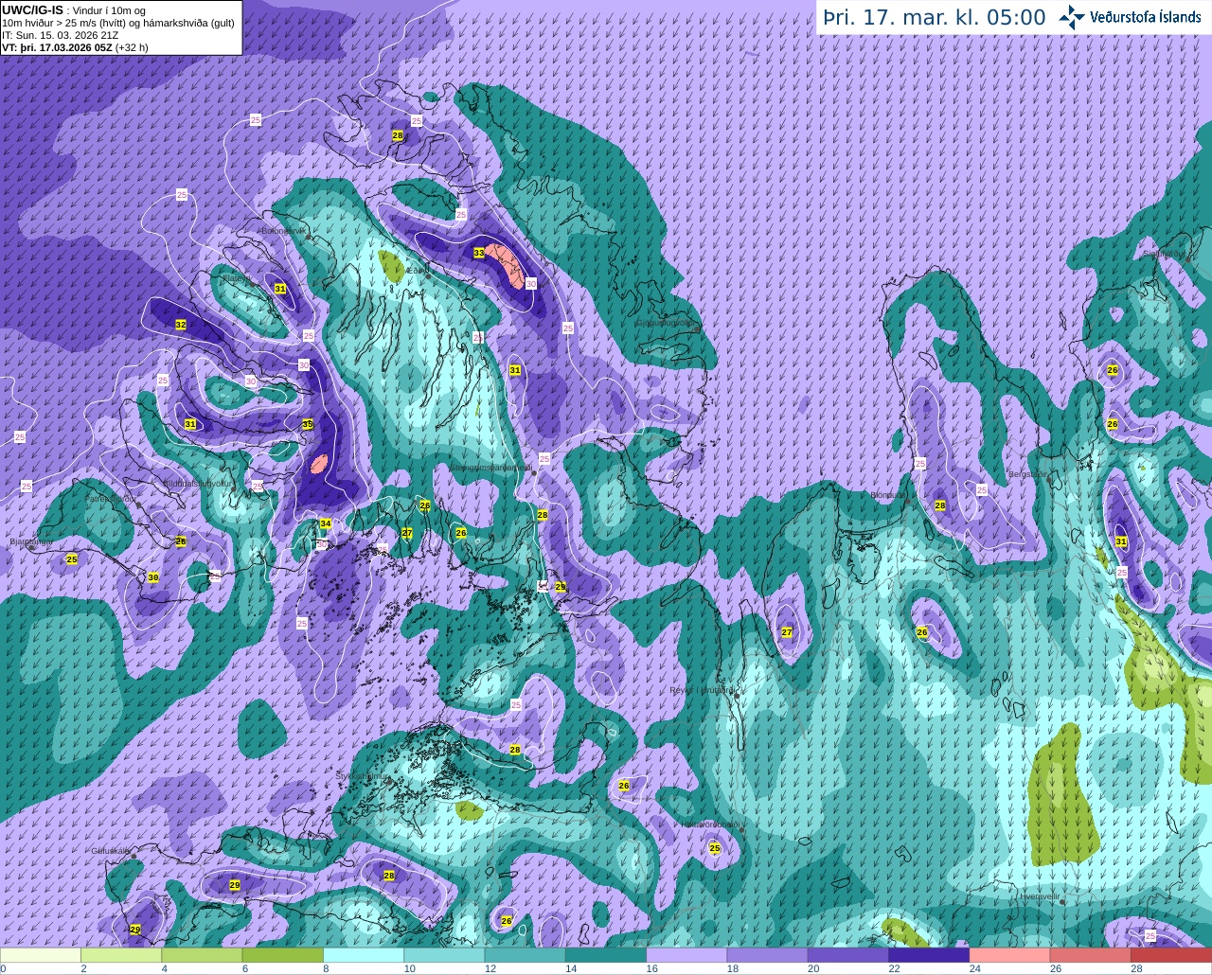
Task: Click the Hveravellir station label
Action: pos(1039,895)
